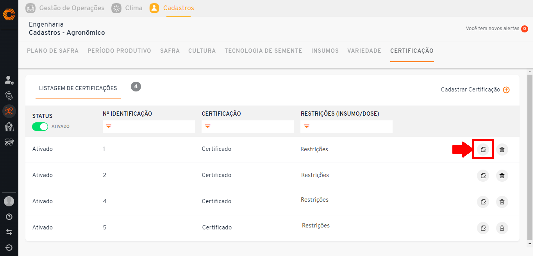Viewport: 534px width, 256px height.
Task: Click Restrições in row number 1
Action: [x=314, y=149]
